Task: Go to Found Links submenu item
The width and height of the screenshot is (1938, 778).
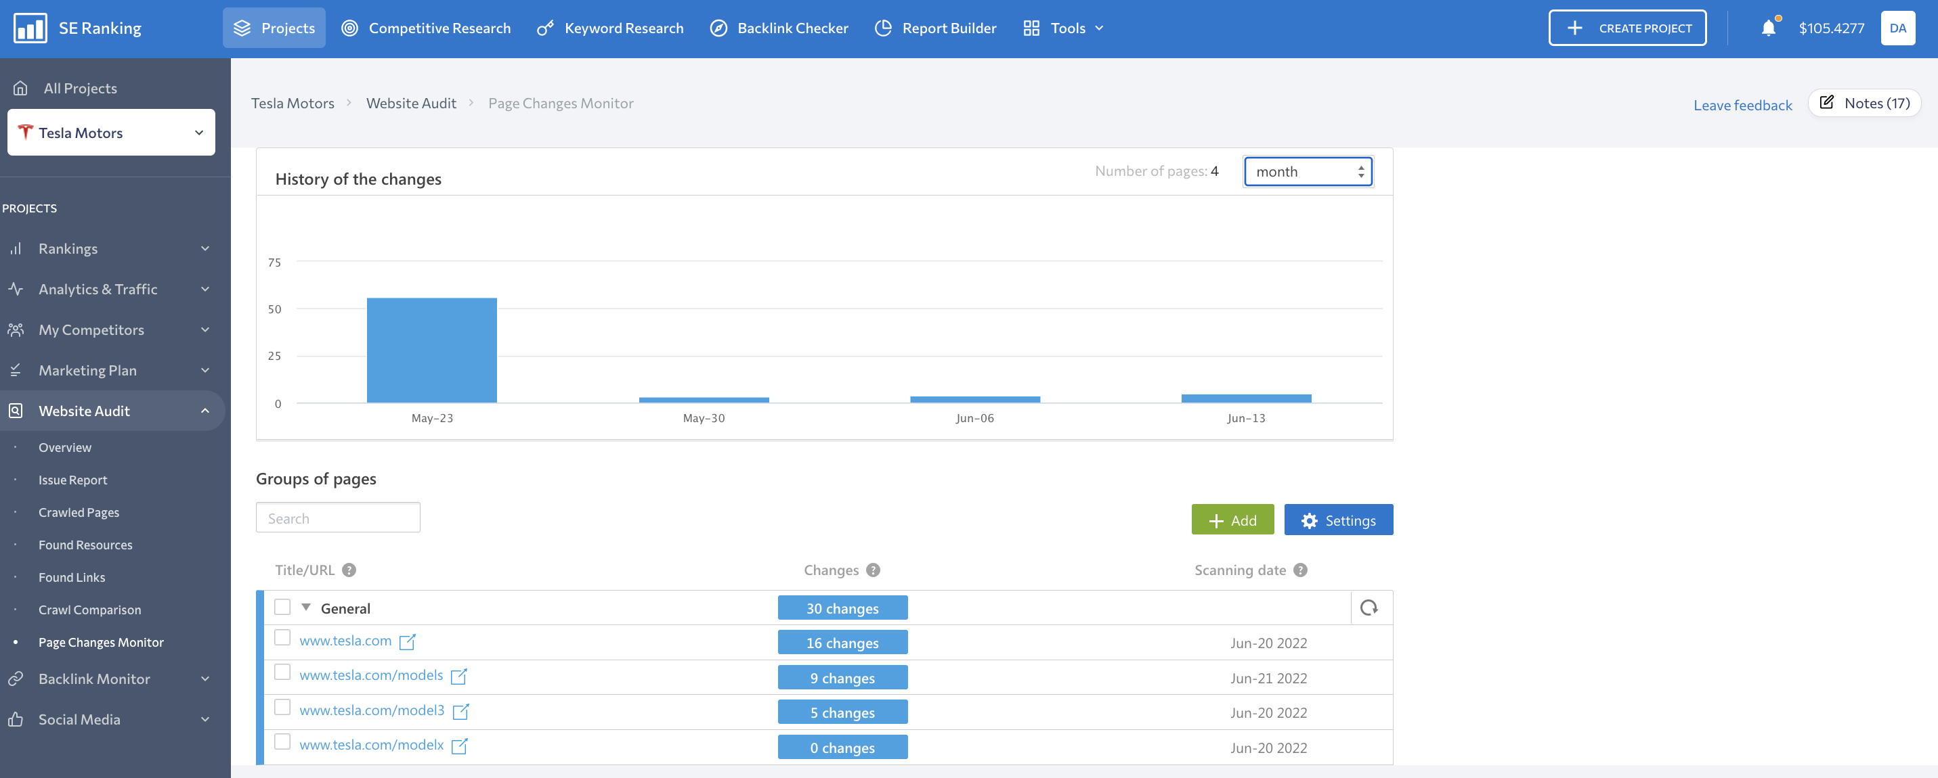Action: 72,577
